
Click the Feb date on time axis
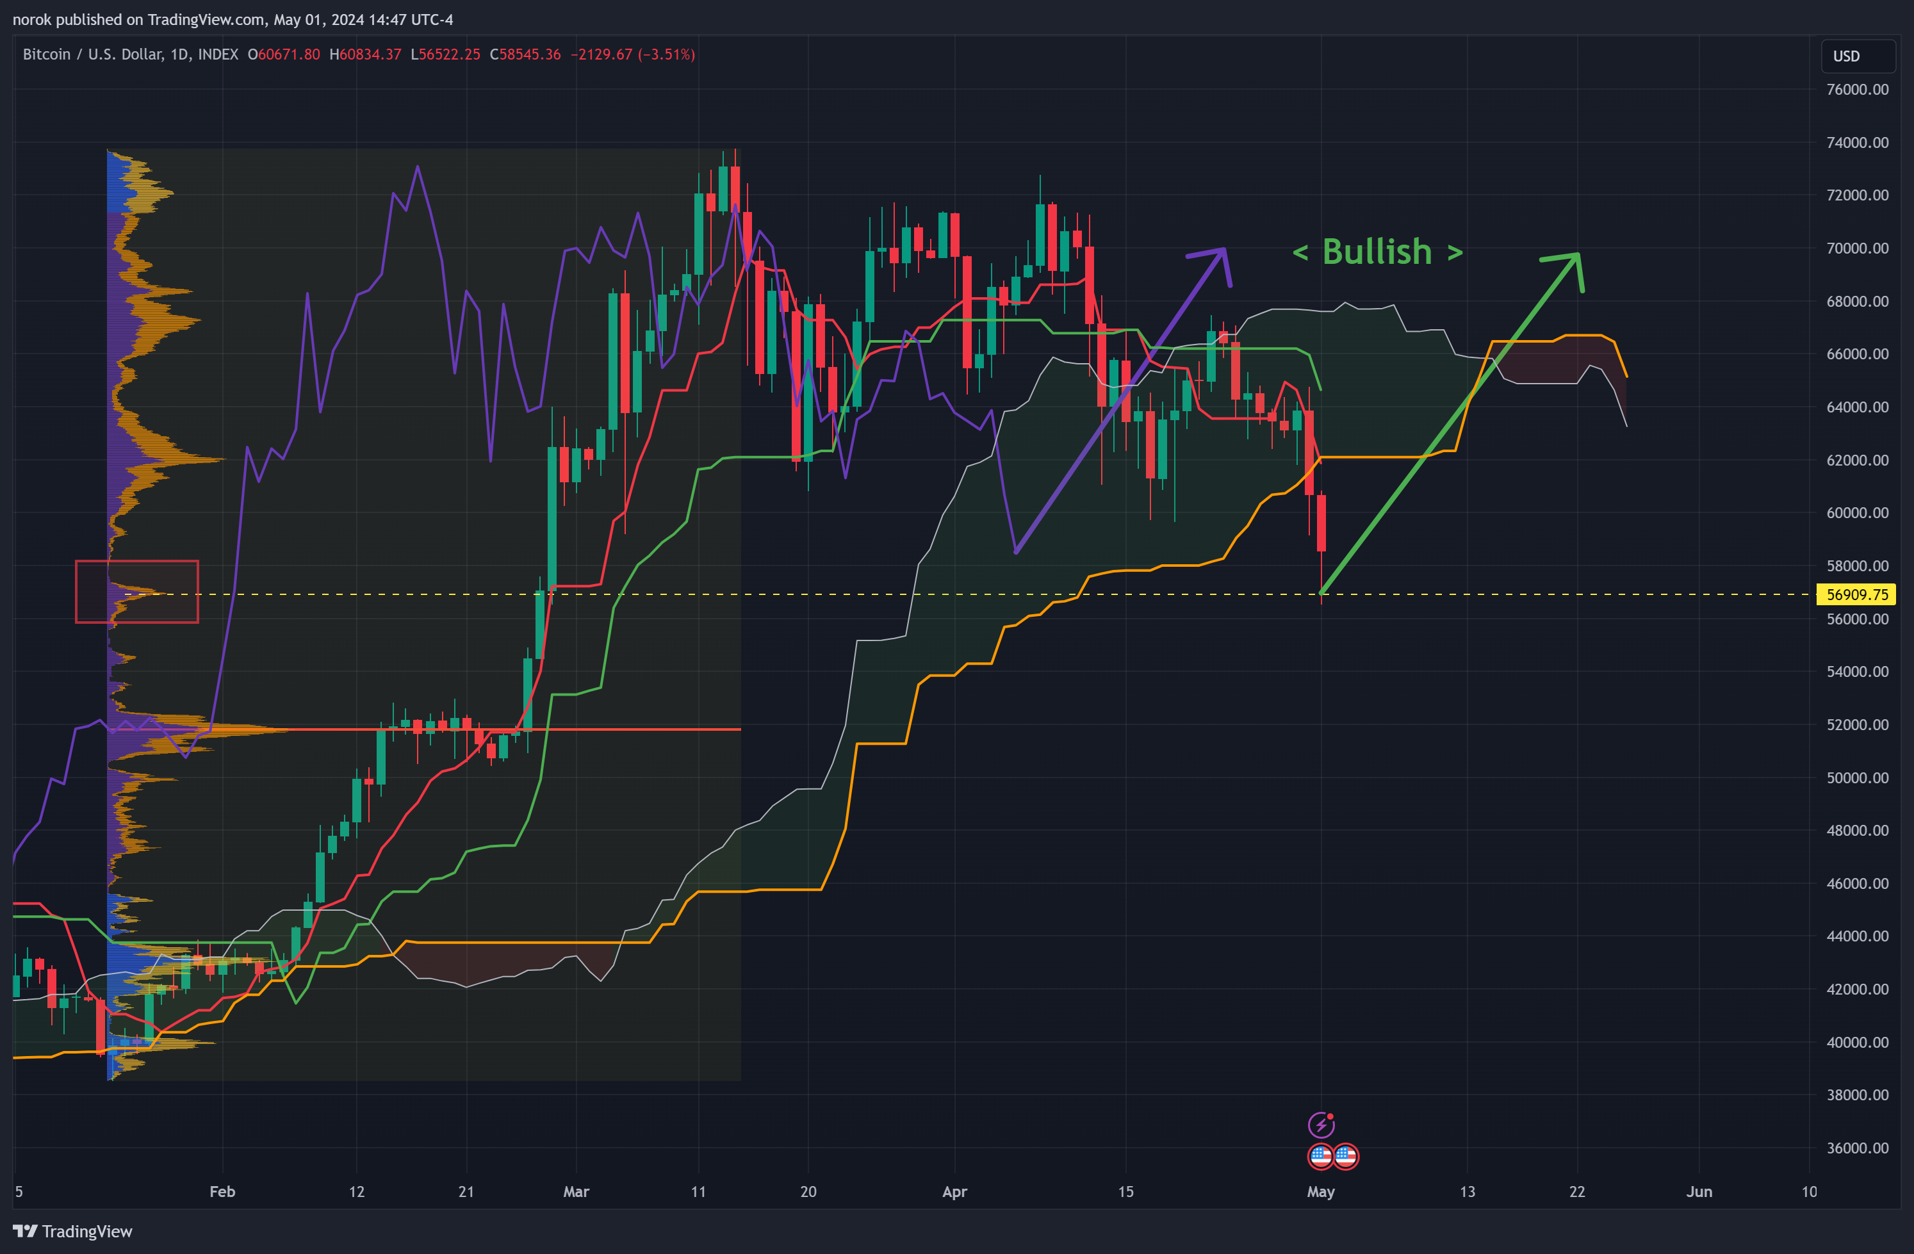point(222,1191)
